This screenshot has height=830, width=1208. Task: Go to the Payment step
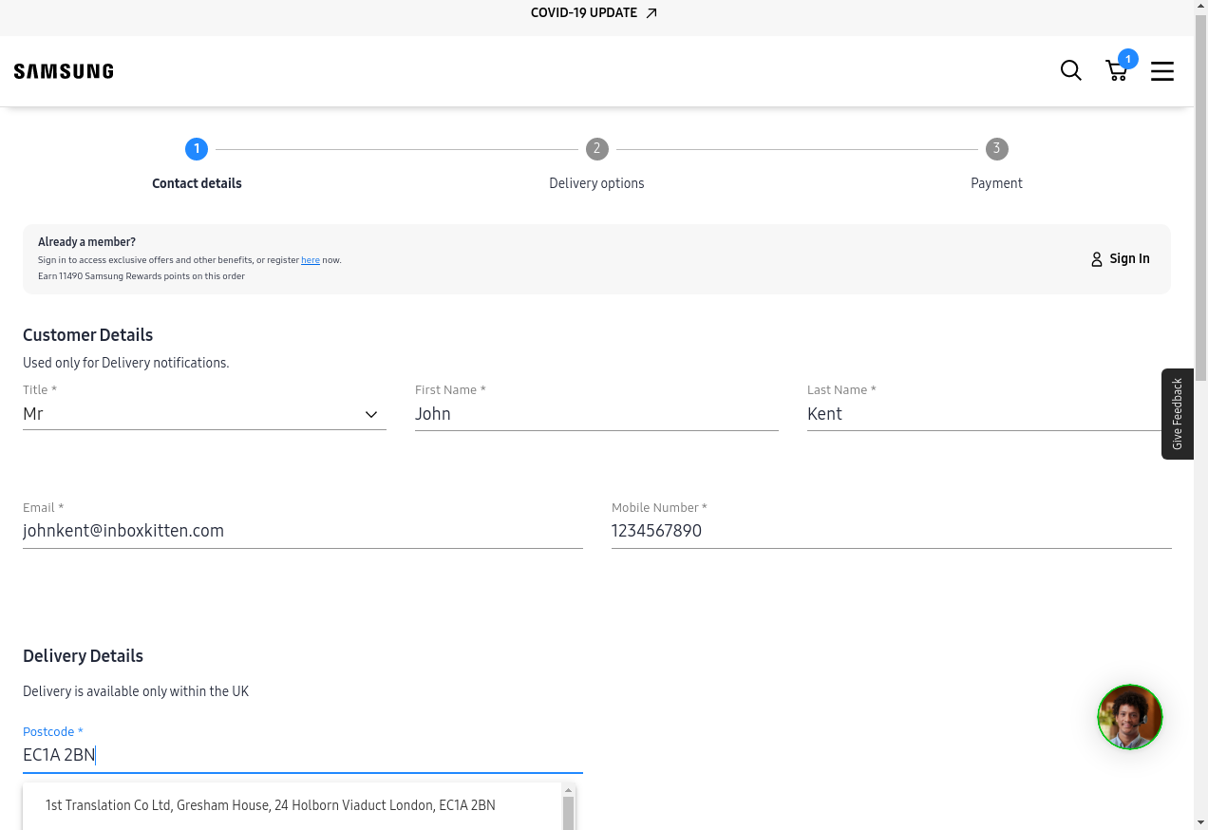(x=996, y=149)
